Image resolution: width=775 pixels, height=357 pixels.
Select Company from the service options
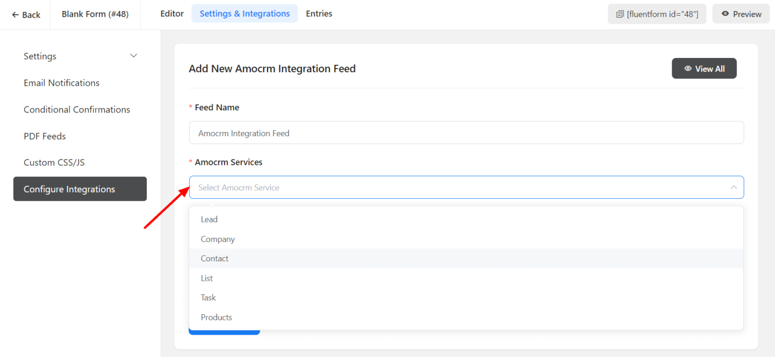pos(217,239)
